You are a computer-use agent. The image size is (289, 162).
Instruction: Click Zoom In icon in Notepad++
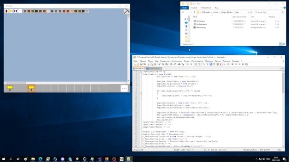188,64
